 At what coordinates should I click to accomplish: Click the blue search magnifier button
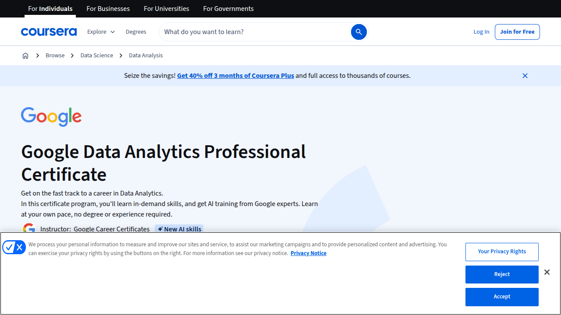point(359,32)
